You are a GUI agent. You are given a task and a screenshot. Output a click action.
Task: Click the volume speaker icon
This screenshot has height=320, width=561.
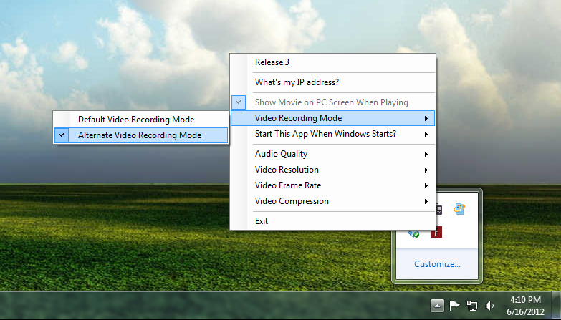(x=490, y=306)
